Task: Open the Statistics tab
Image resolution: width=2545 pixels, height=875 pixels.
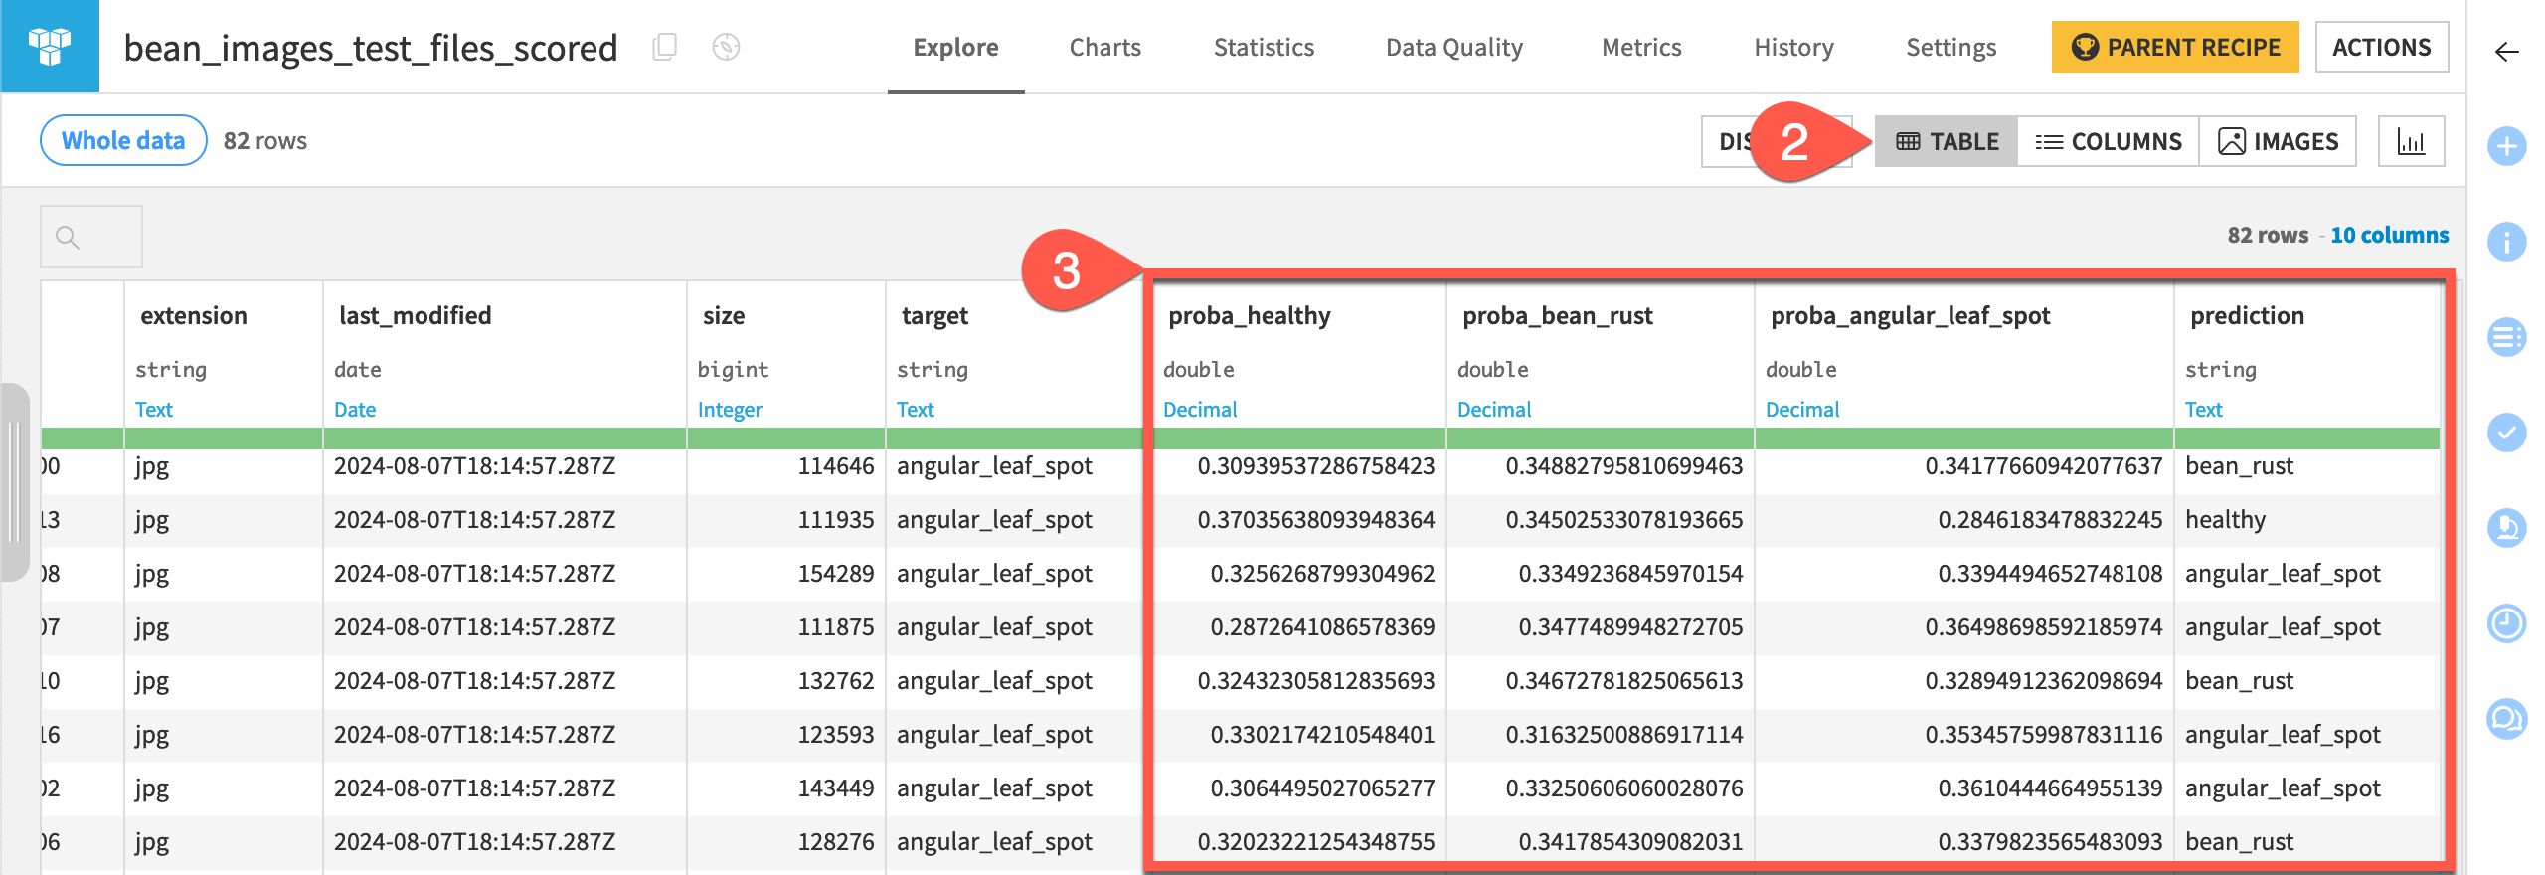Action: point(1264,47)
